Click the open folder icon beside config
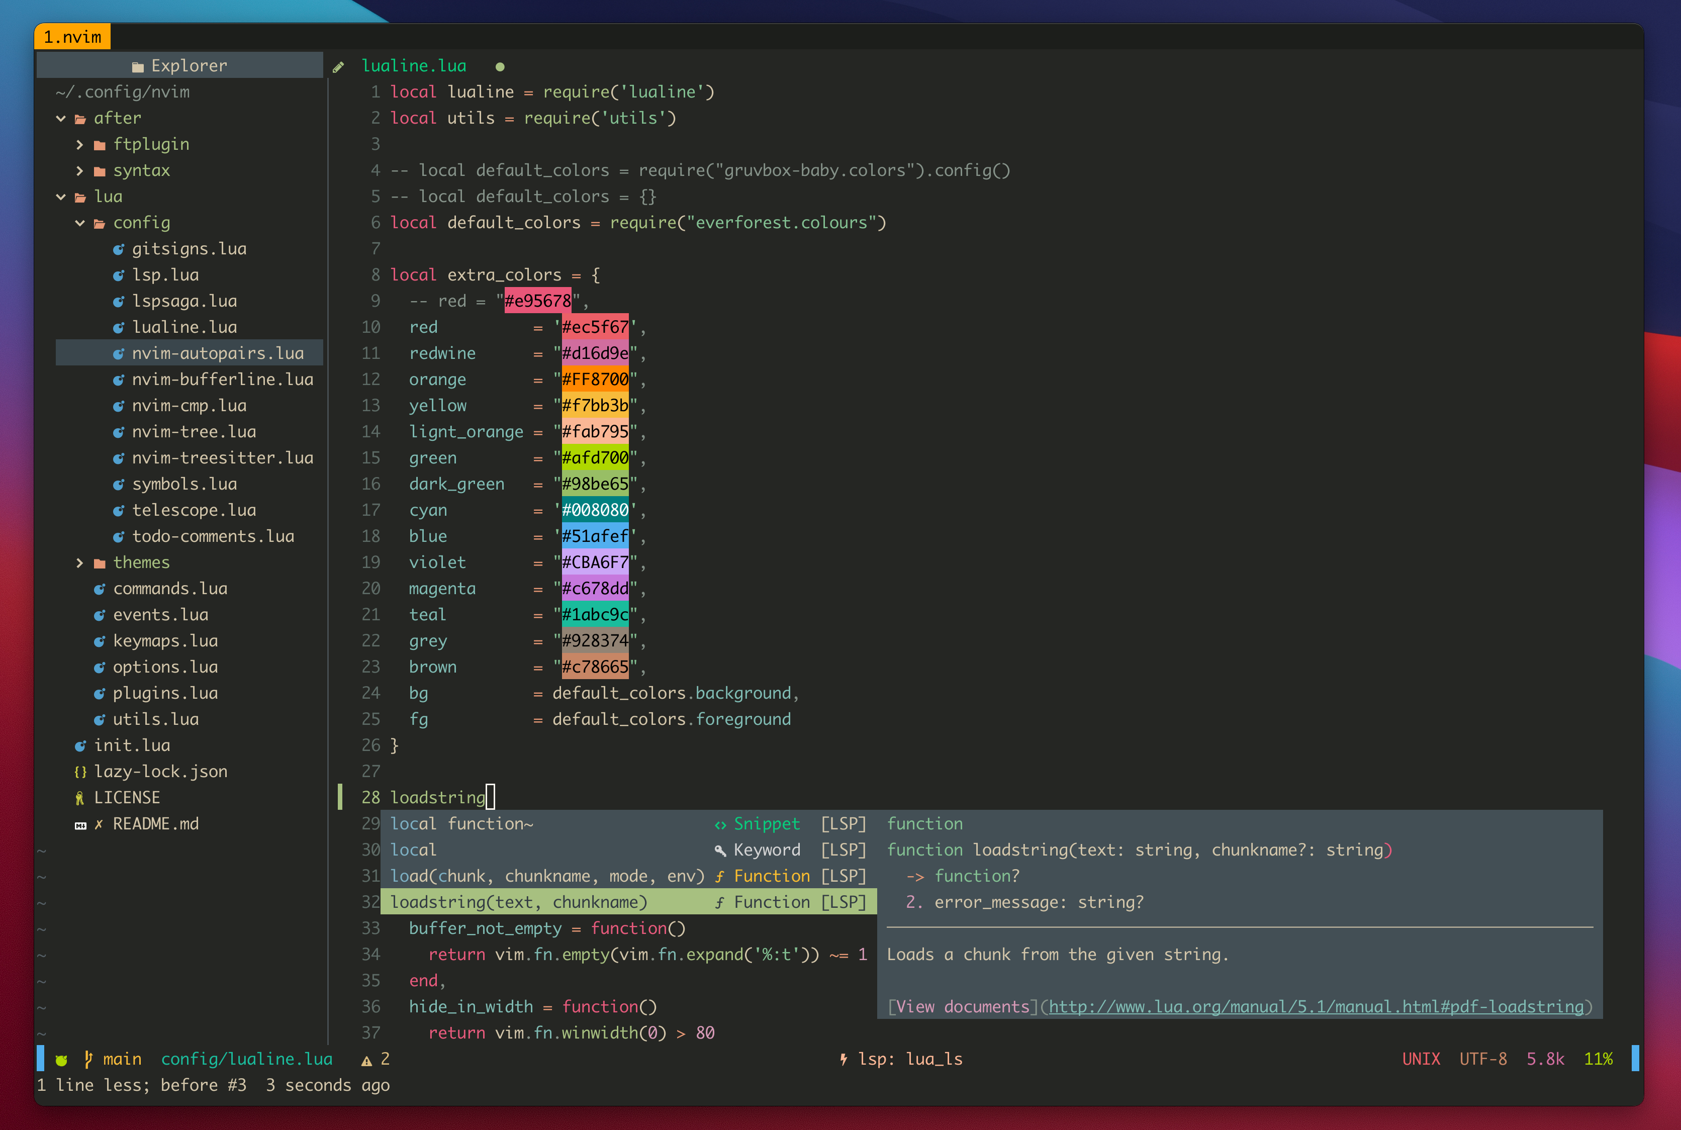 [100, 223]
